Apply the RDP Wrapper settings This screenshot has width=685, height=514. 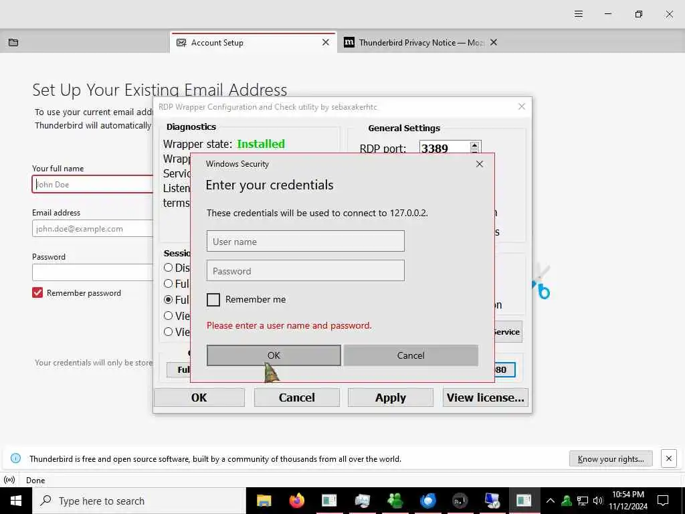(x=391, y=397)
